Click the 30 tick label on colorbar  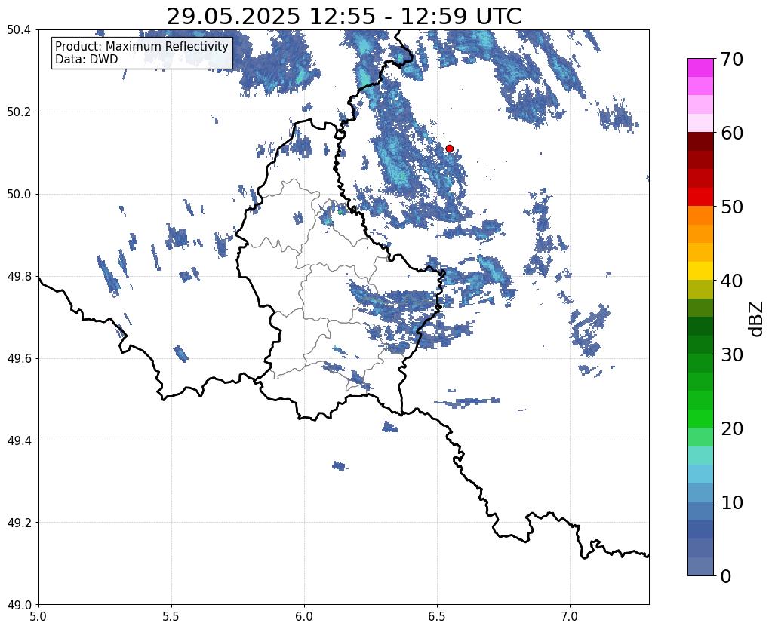(x=731, y=354)
